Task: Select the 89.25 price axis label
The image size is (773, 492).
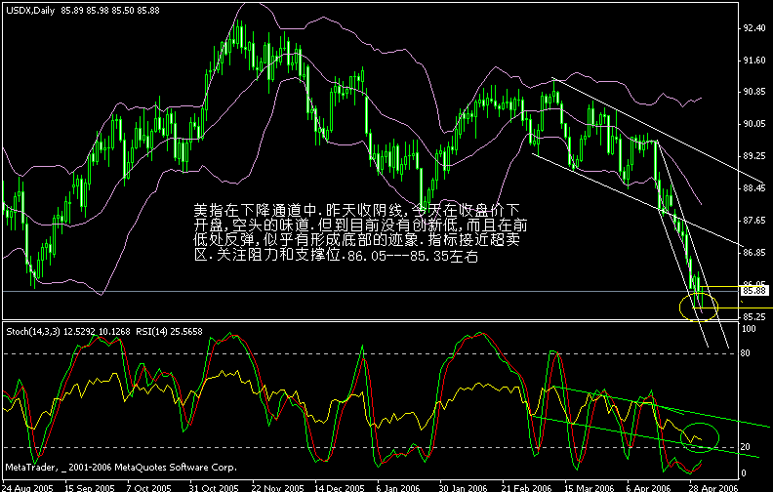Action: pyautogui.click(x=754, y=156)
